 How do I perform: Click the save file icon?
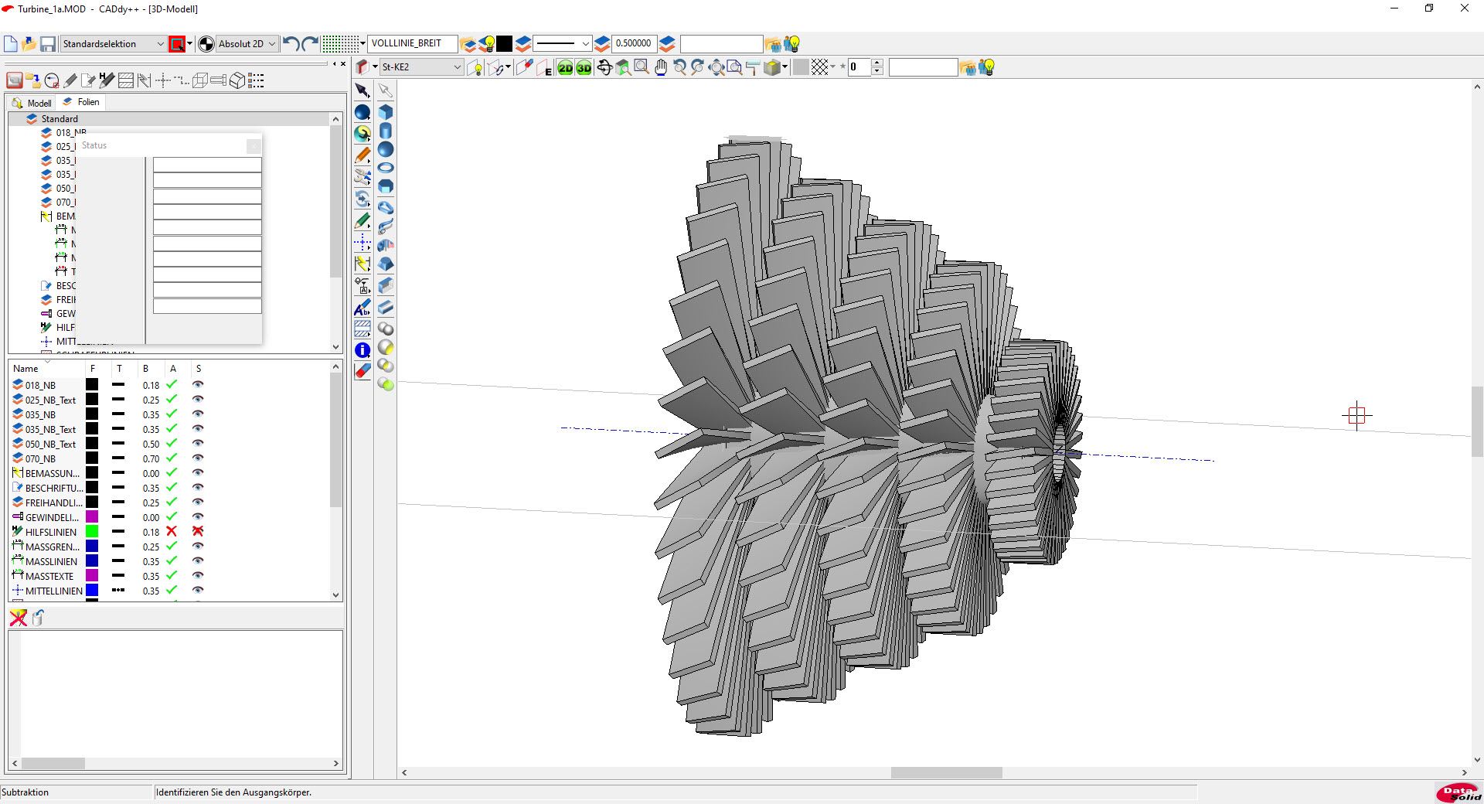[x=48, y=44]
